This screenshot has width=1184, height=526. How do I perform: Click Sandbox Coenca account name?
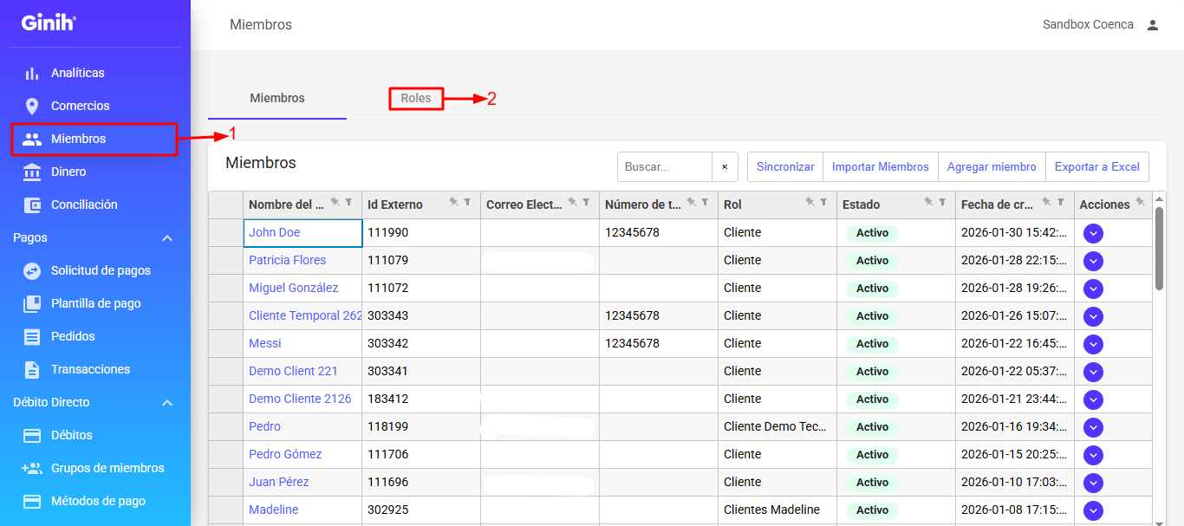(x=1088, y=24)
